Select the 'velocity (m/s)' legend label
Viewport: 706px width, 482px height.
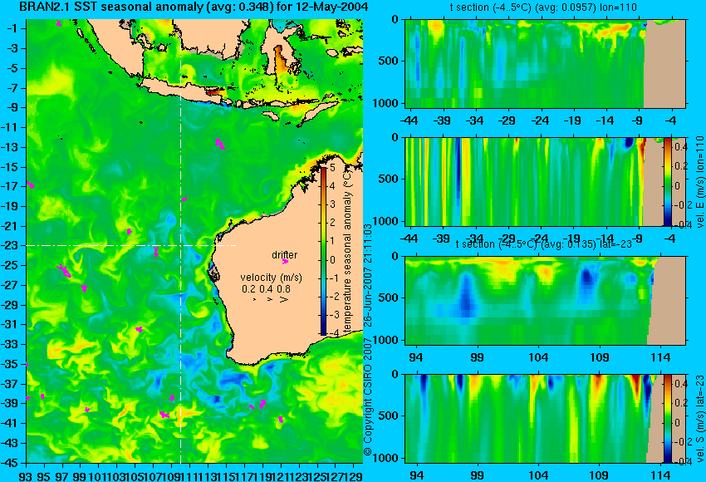(x=271, y=277)
